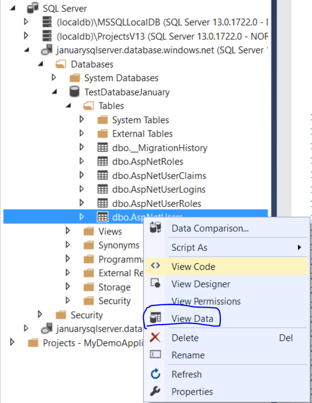Click the dbo.AspNetUserLogins table icon
This screenshot has height=403, width=312.
tap(102, 189)
